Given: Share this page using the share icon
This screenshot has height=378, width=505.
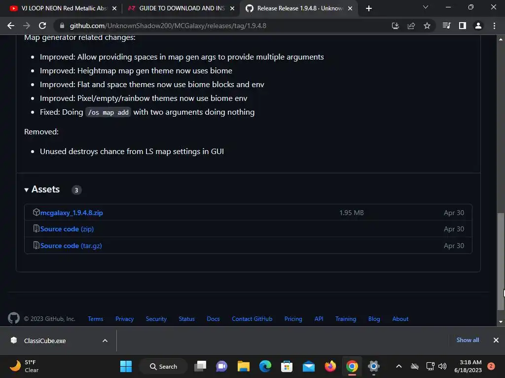Looking at the screenshot, I should pos(411,26).
